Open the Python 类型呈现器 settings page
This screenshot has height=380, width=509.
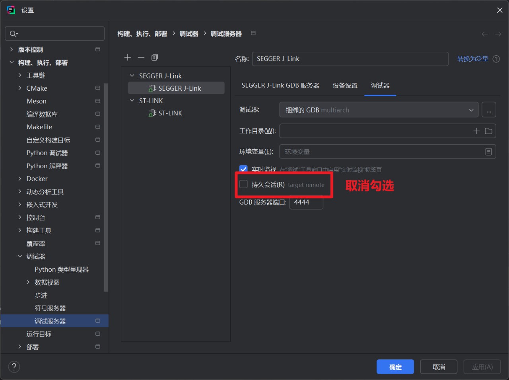pos(62,269)
